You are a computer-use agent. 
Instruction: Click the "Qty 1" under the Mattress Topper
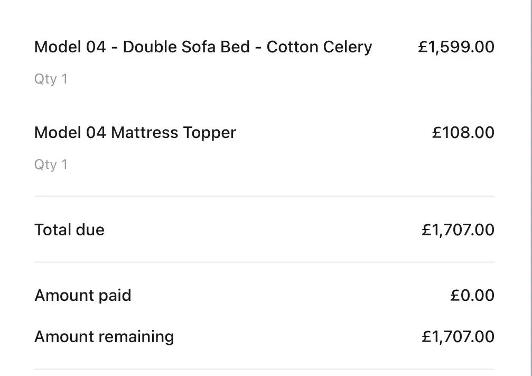51,164
